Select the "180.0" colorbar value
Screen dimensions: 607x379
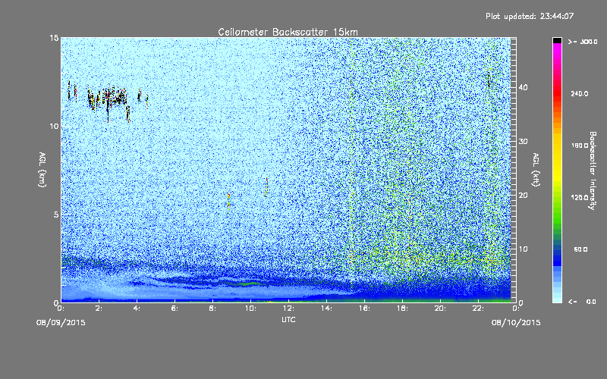pos(580,146)
